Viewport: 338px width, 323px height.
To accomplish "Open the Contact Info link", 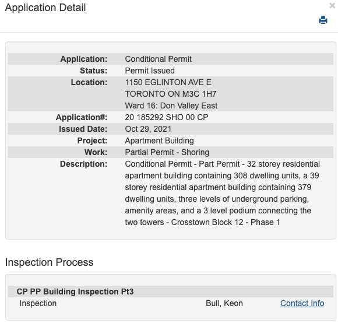I will pos(302,303).
